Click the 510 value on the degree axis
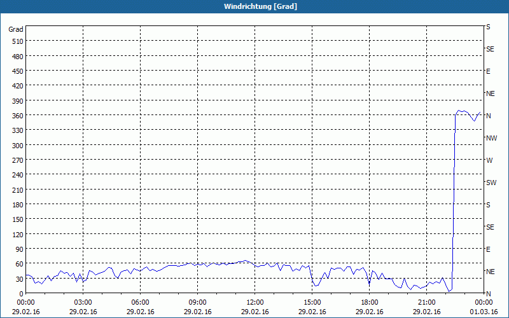The height and width of the screenshot is (318, 509). click(x=18, y=41)
